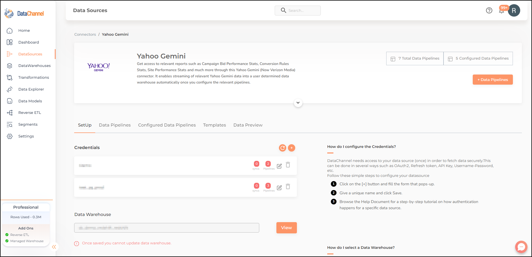Open the Home page icon
This screenshot has width=532, height=257.
click(10, 30)
